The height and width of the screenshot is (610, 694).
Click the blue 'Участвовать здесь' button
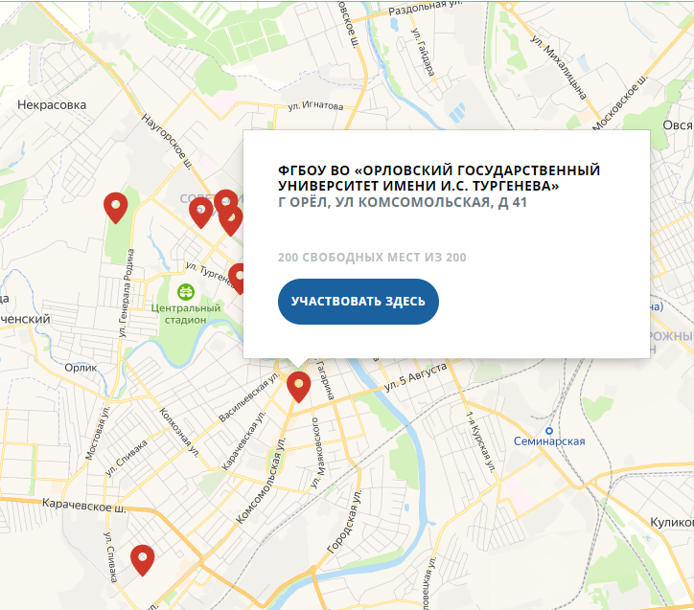coord(359,302)
